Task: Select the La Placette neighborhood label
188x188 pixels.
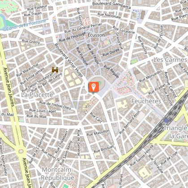Action: (37, 95)
